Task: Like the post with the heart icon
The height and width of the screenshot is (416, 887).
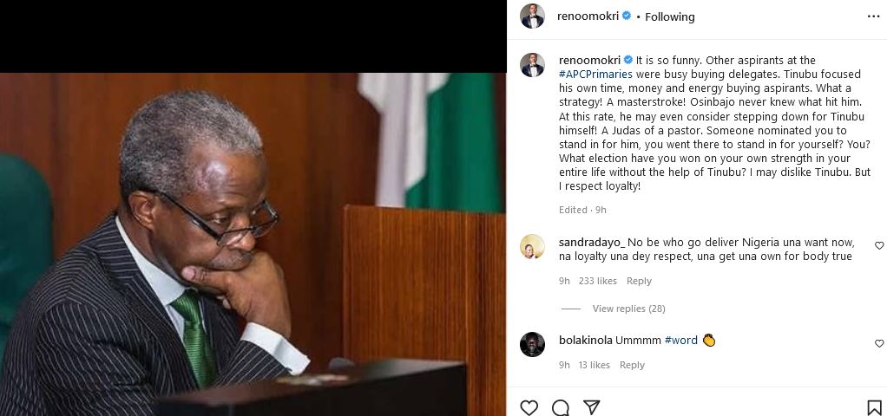Action: click(x=529, y=407)
